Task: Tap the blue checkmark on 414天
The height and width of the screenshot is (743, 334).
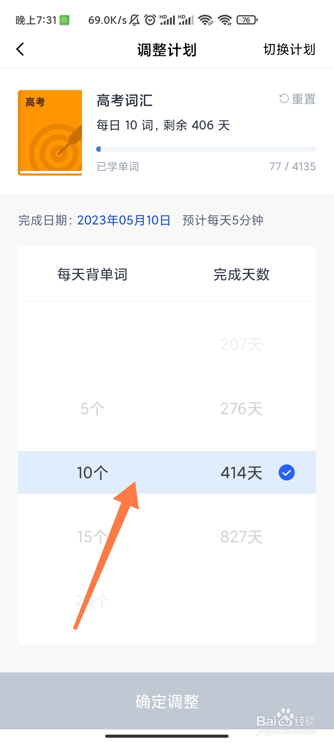Action: pos(286,472)
